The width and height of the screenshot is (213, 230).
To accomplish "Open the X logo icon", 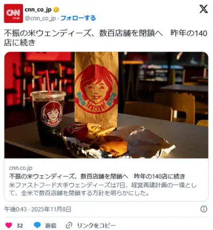I will pos(203,9).
